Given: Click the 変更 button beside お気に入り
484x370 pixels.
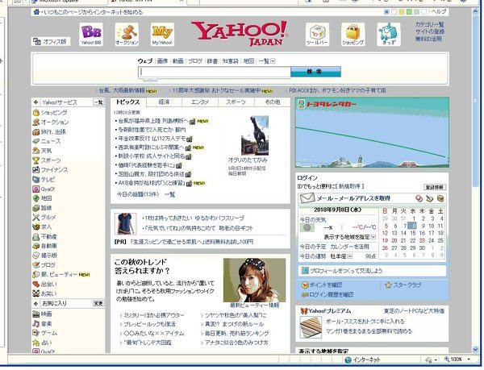Looking at the screenshot, I should [98, 303].
